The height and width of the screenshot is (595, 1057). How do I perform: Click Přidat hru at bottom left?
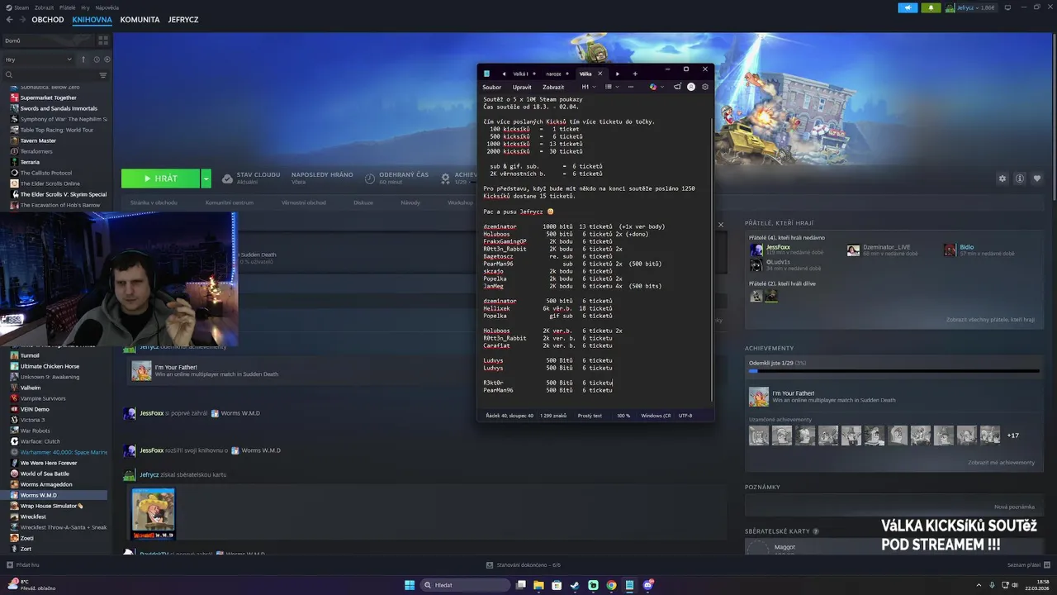tap(23, 564)
